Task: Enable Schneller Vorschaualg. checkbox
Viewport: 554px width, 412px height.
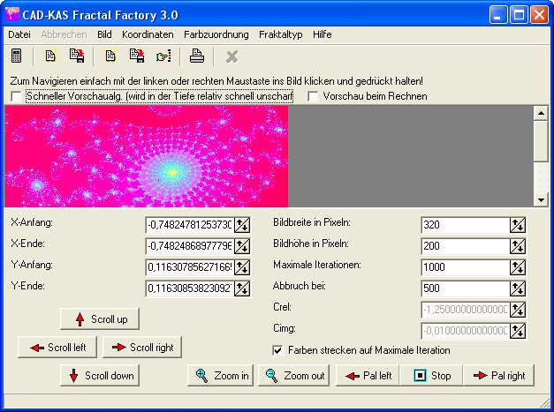Action: (16, 96)
